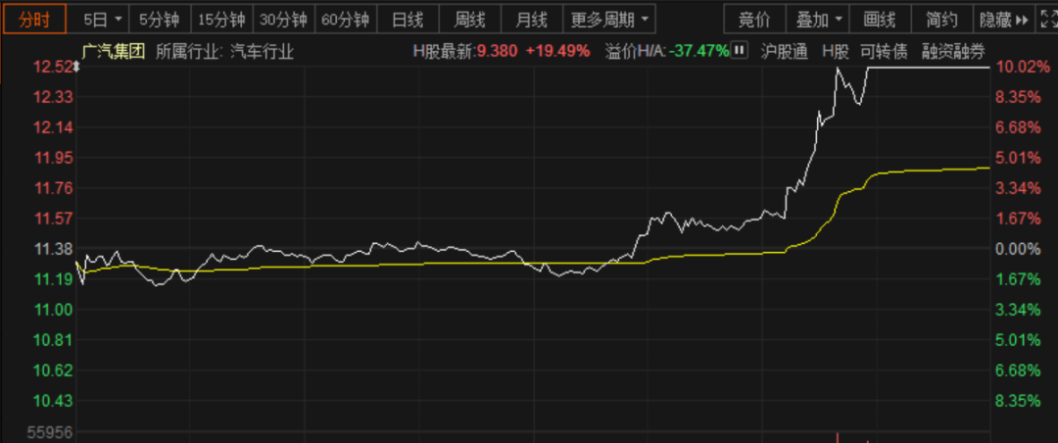
Task: Select the 60分钟 period tab
Action: coord(346,20)
